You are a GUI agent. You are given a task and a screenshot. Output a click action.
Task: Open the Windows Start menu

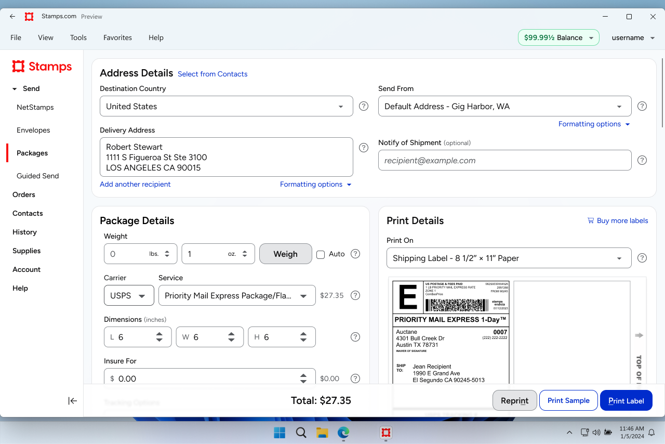click(x=280, y=433)
